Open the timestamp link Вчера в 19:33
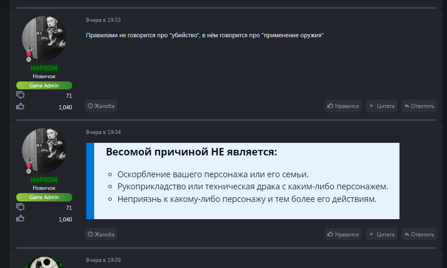447x268 pixels. point(103,20)
